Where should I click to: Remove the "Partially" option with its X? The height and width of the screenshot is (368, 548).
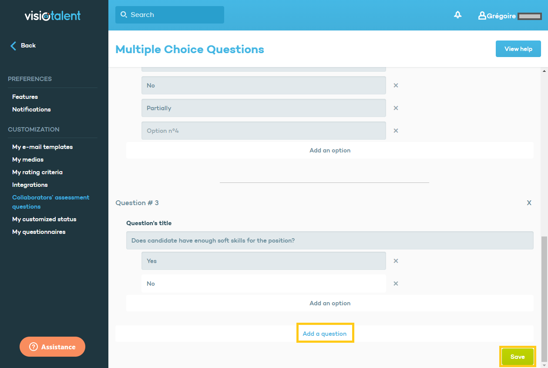(396, 108)
